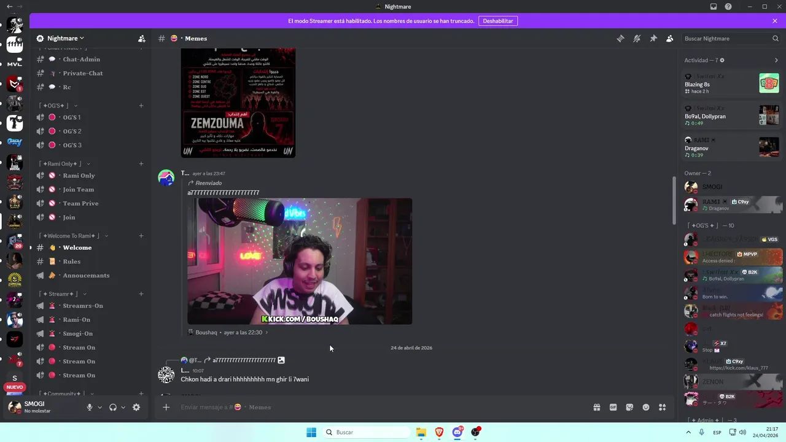Image resolution: width=786 pixels, height=442 pixels.
Task: Open the gift icon in message bar
Action: (x=596, y=407)
